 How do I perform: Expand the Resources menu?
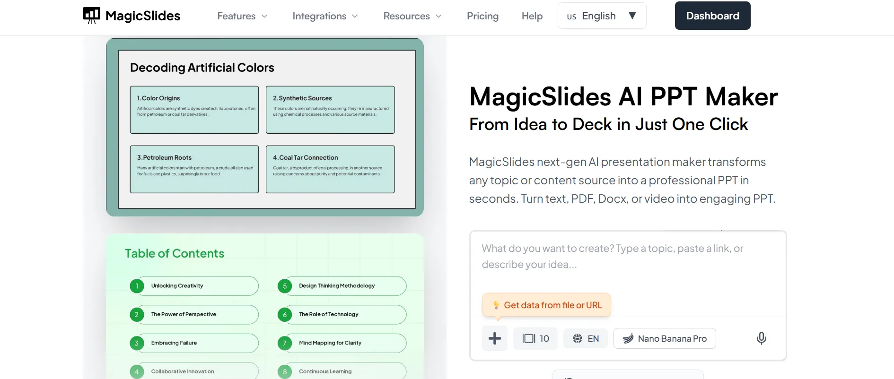click(412, 16)
